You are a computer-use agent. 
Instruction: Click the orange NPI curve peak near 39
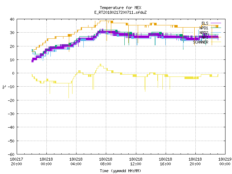tap(105, 21)
